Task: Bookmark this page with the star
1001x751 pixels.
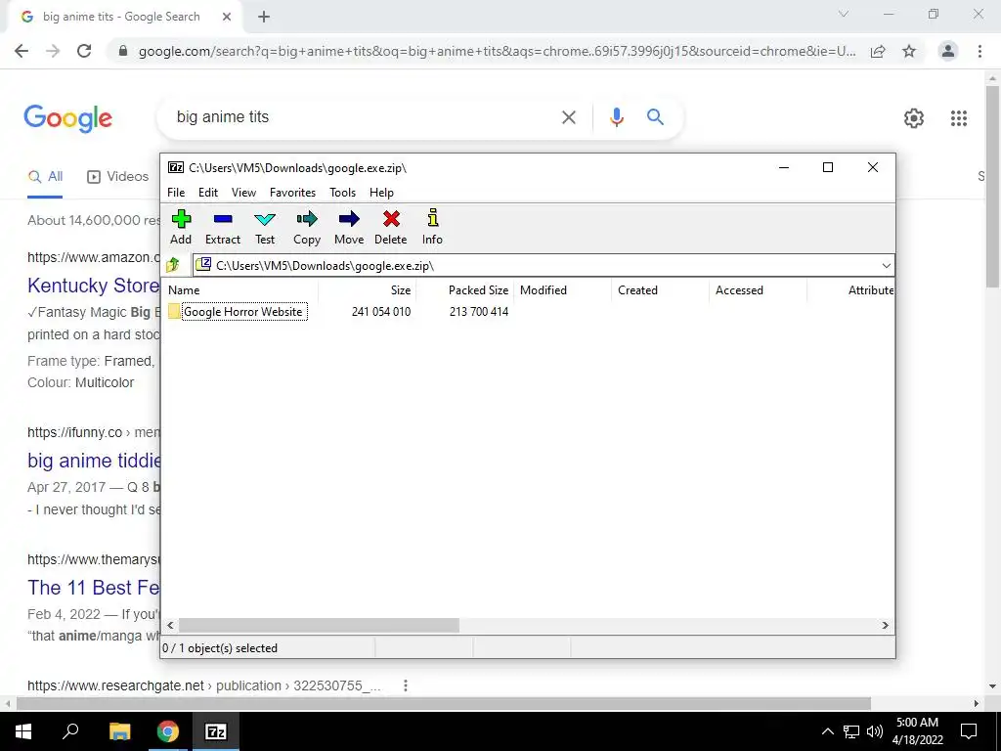Action: click(909, 52)
